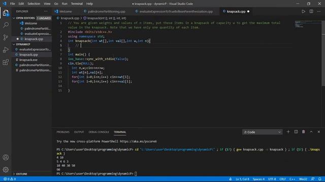
Task: Open the Selection menu
Action: 34,4
